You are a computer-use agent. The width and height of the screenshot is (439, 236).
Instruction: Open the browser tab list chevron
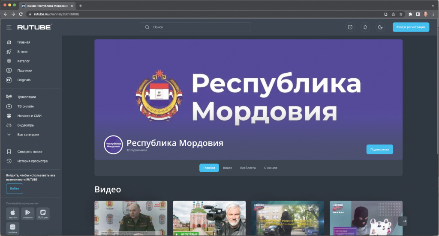[433, 6]
